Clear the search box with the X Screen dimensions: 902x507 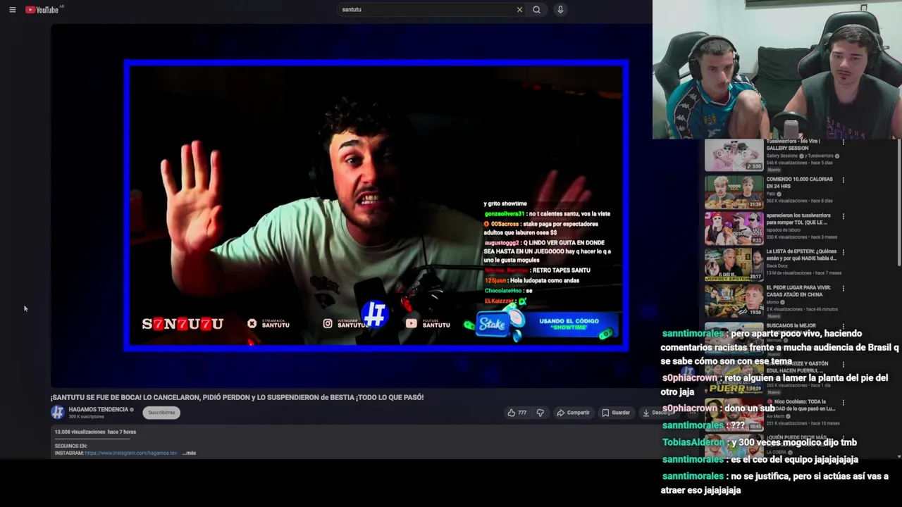pyautogui.click(x=519, y=10)
